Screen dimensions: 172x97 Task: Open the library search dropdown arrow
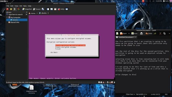[26, 15]
